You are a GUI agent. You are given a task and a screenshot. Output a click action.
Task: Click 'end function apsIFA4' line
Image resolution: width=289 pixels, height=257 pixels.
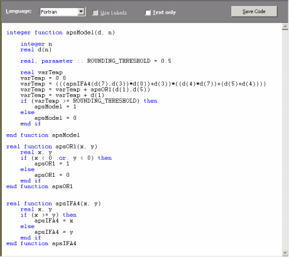point(41,243)
